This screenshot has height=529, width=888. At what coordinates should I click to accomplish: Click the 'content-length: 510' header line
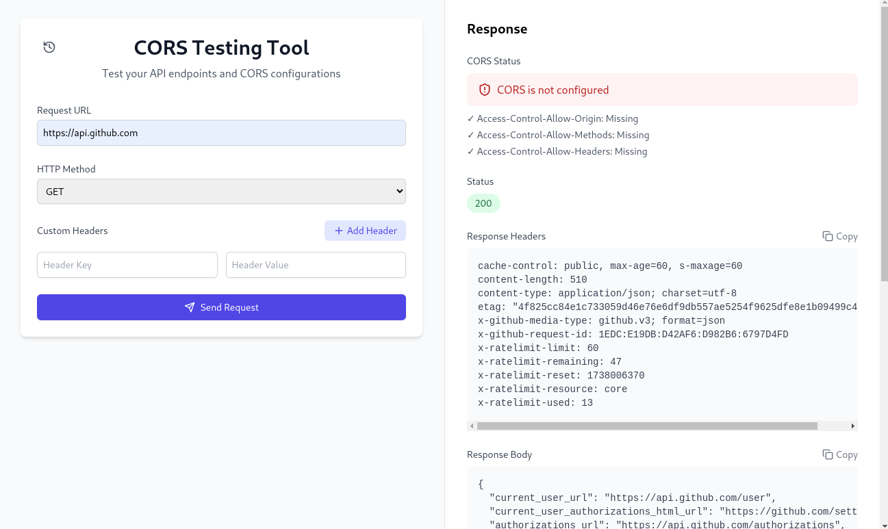[x=533, y=279]
